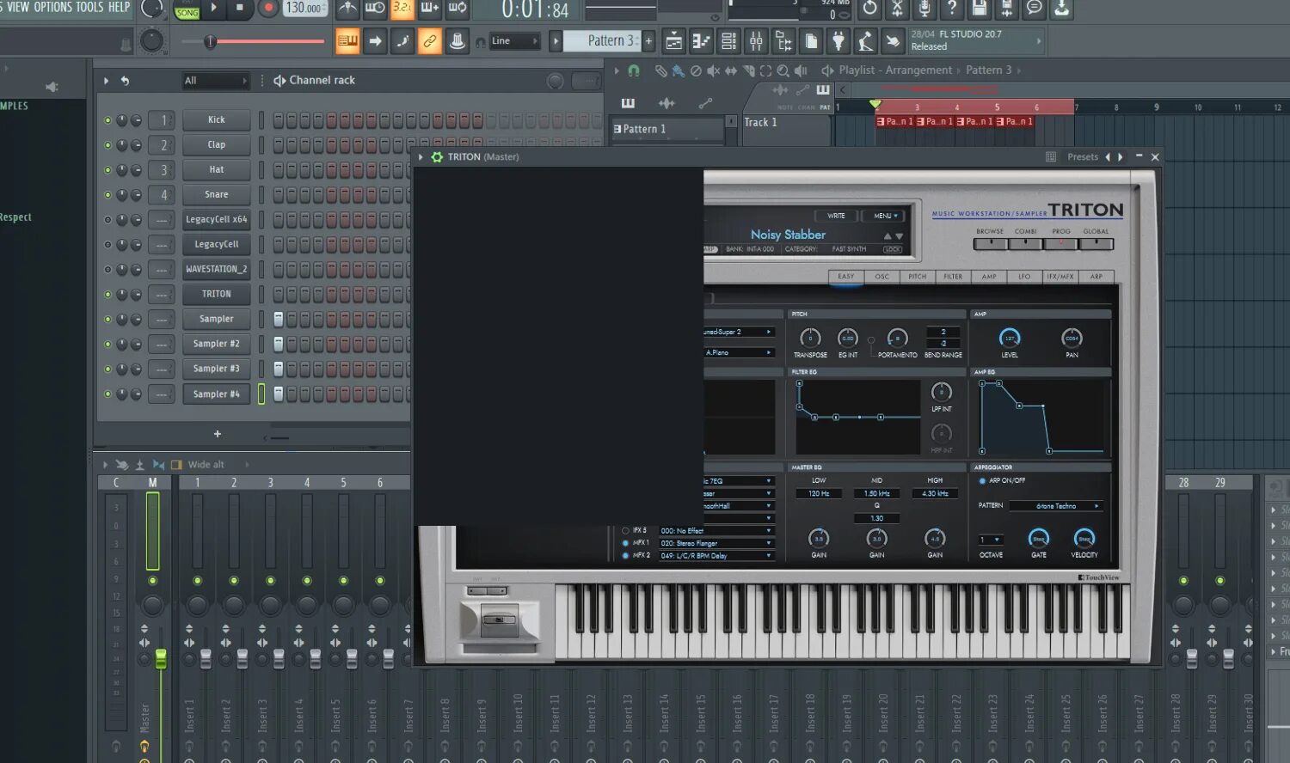This screenshot has height=763, width=1290.
Task: Click the add channel plus button
Action: [x=218, y=434]
